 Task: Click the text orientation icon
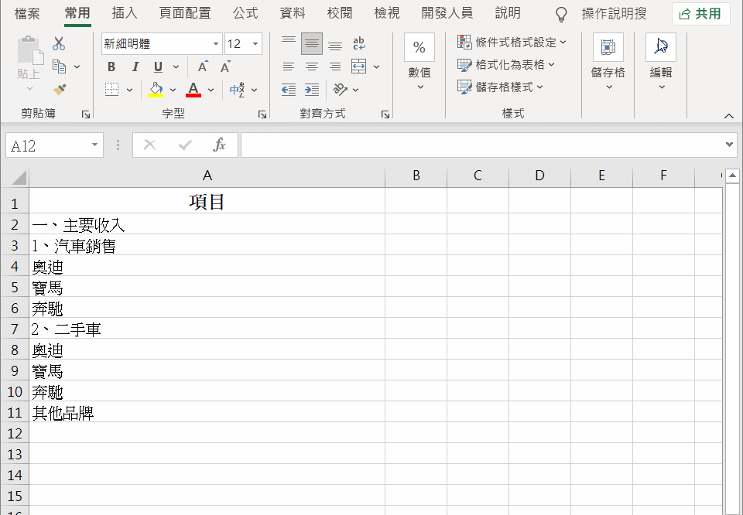(x=341, y=90)
